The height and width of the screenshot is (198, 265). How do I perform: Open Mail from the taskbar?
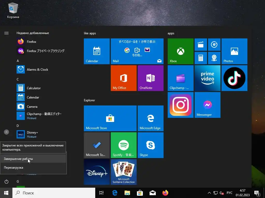point(153,193)
